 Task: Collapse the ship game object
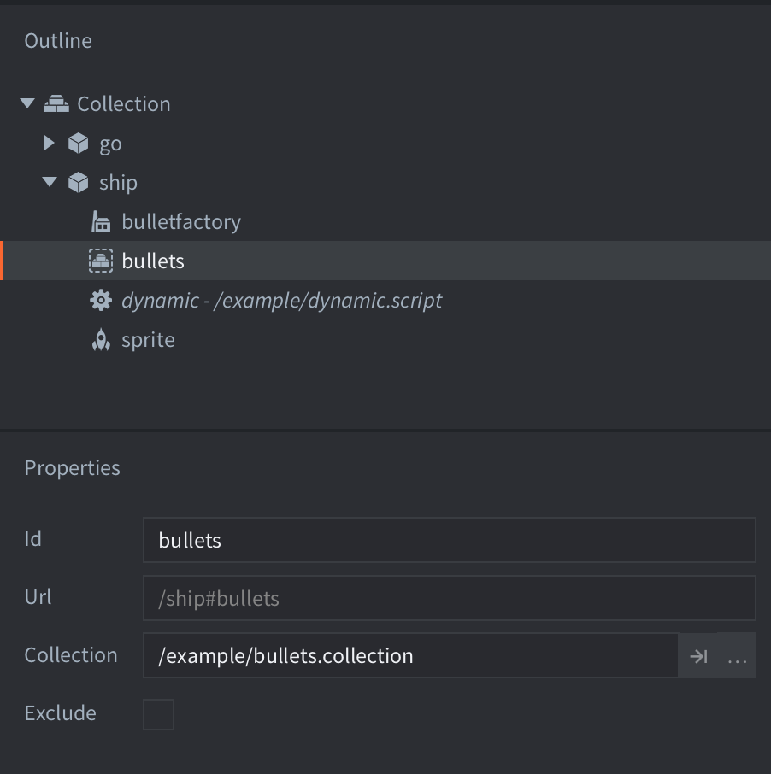click(x=50, y=182)
